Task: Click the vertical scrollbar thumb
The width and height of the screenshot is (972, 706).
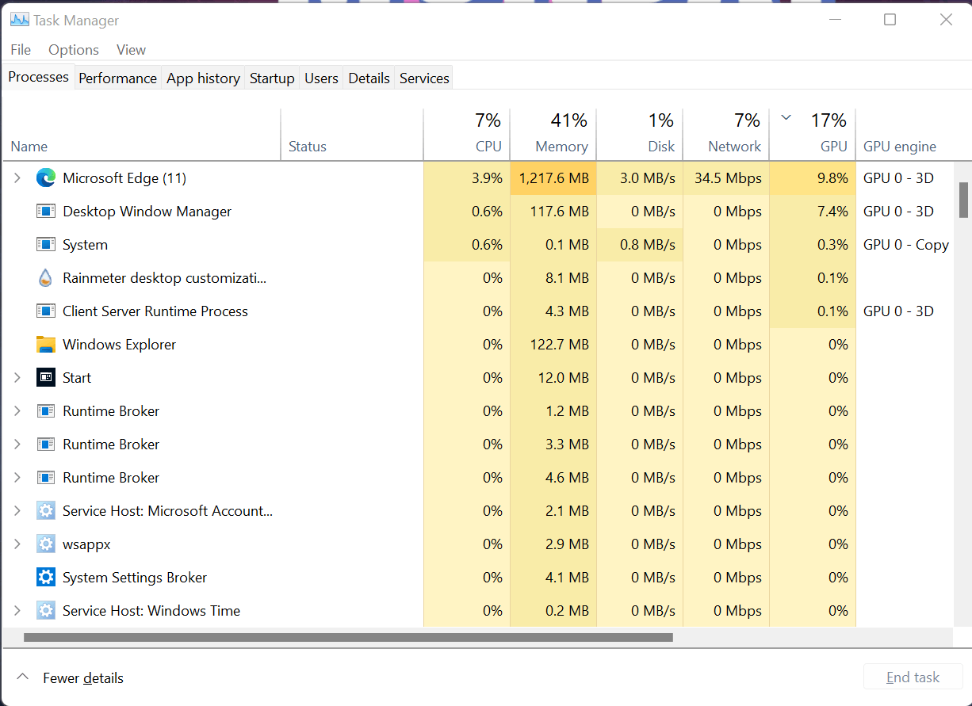Action: 963,200
